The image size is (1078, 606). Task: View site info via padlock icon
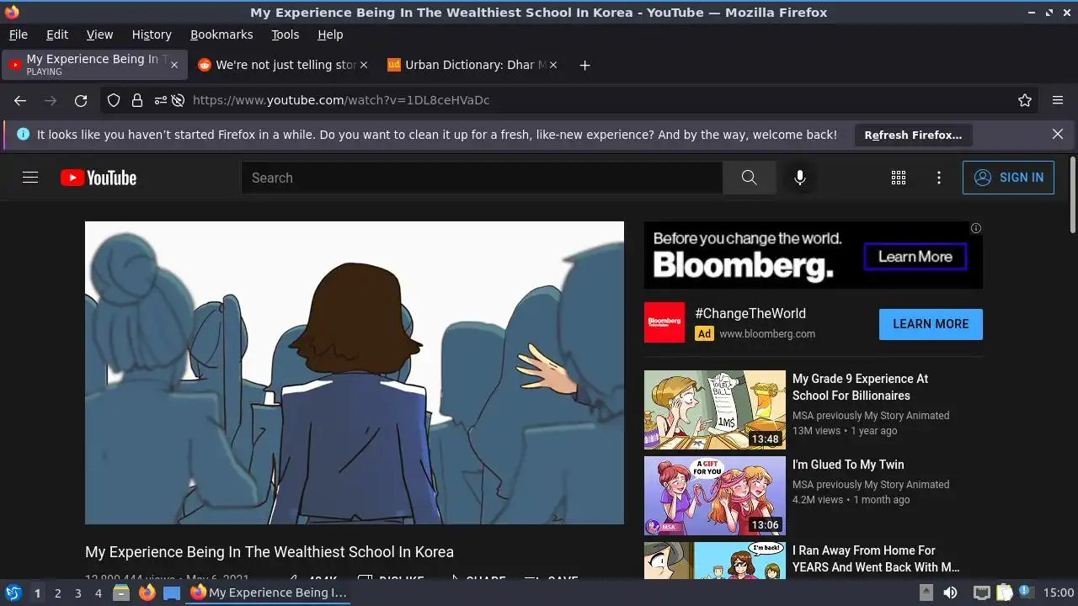137,100
